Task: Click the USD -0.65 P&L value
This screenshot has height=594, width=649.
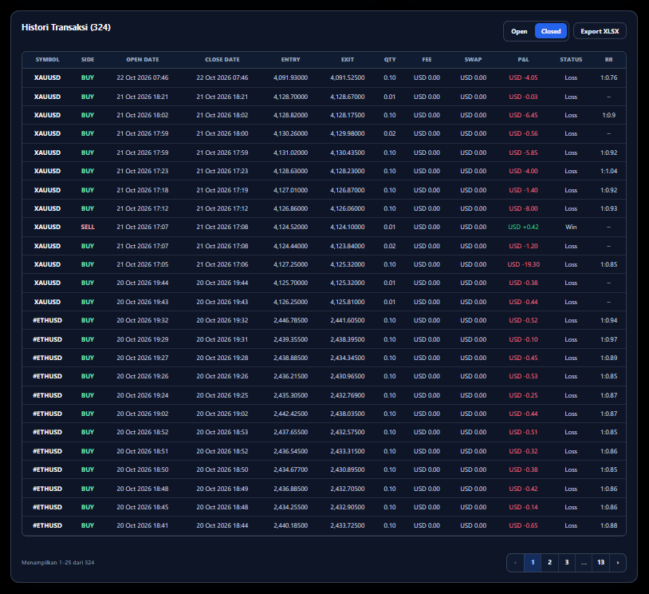Action: 523,525
